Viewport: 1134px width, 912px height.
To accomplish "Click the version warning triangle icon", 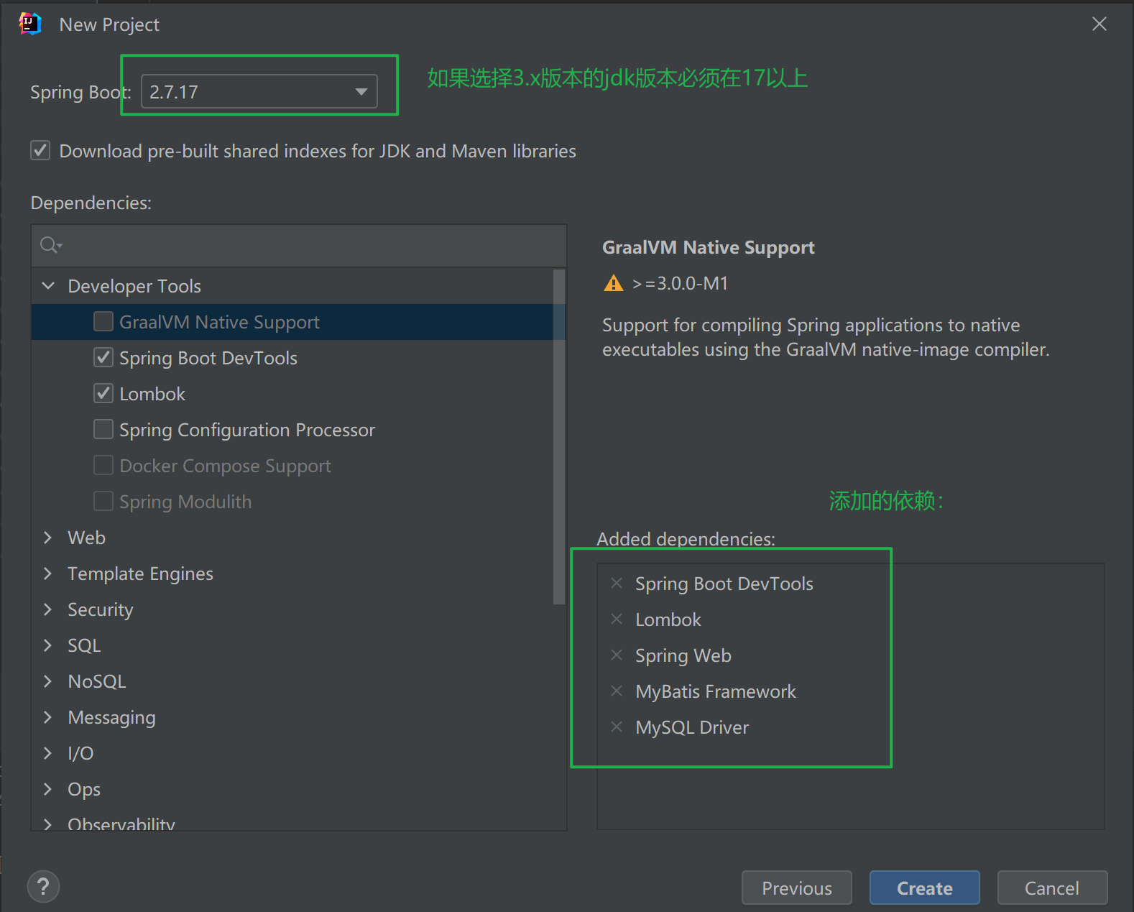I will click(x=613, y=283).
